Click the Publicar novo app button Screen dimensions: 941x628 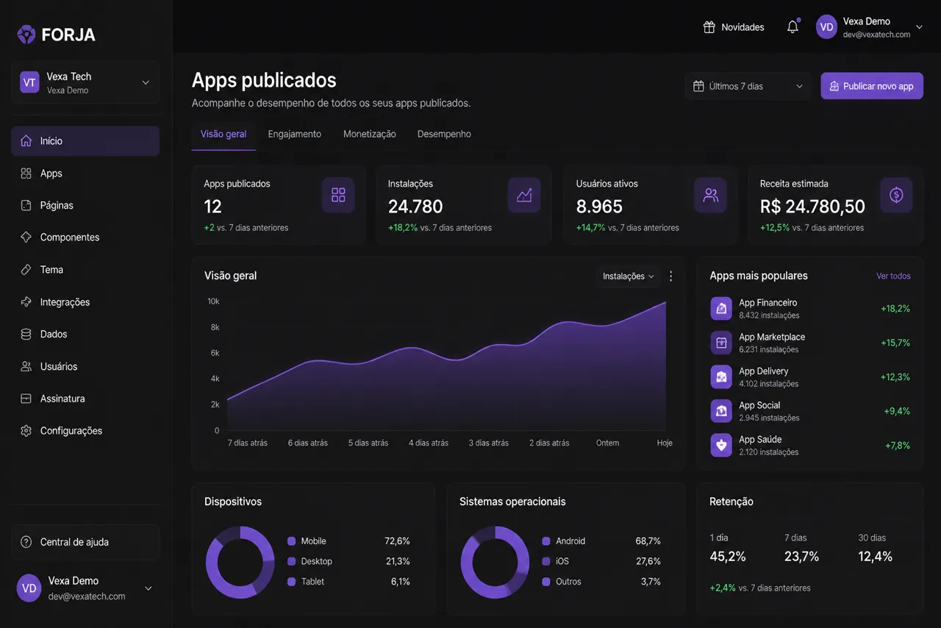[x=872, y=86]
